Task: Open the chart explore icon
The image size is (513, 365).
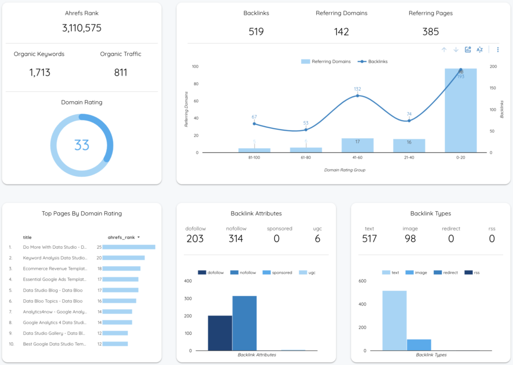Action: pyautogui.click(x=468, y=50)
